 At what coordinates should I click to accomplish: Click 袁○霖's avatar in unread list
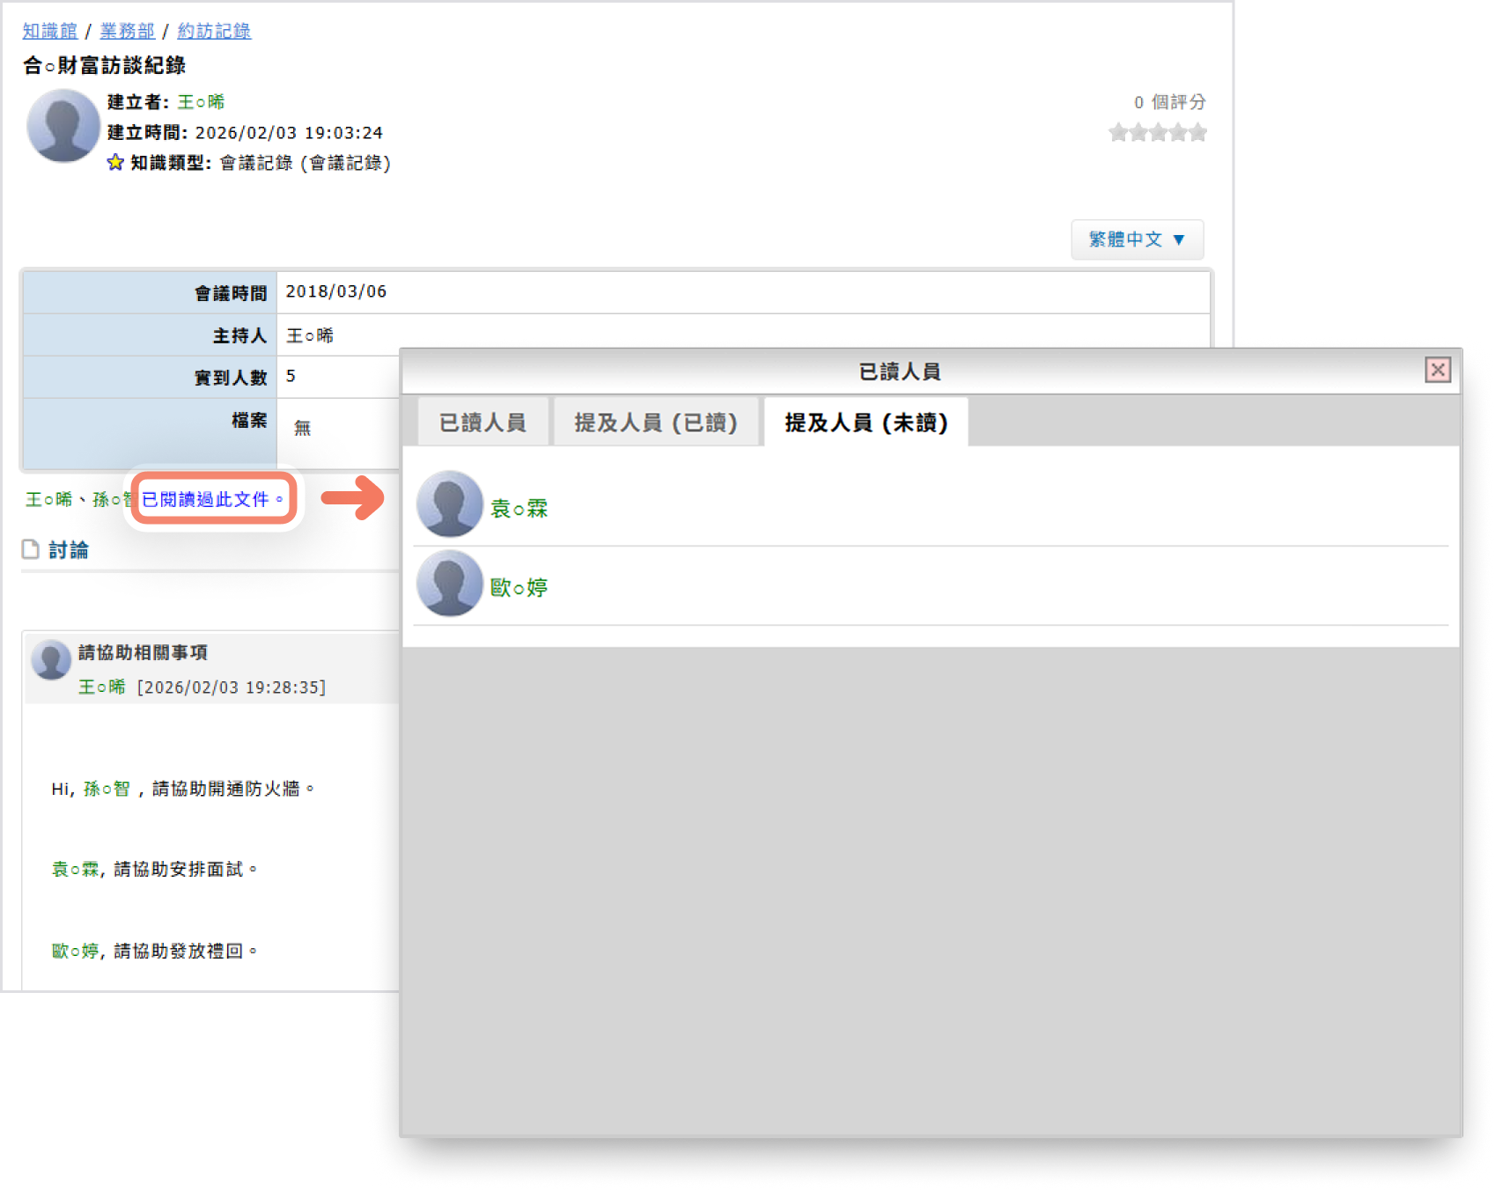450,504
